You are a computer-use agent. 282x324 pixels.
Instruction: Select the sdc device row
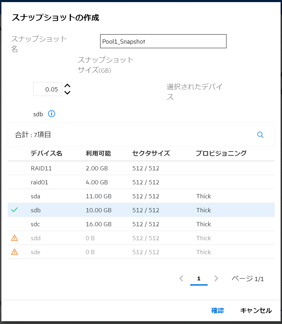[141, 224]
